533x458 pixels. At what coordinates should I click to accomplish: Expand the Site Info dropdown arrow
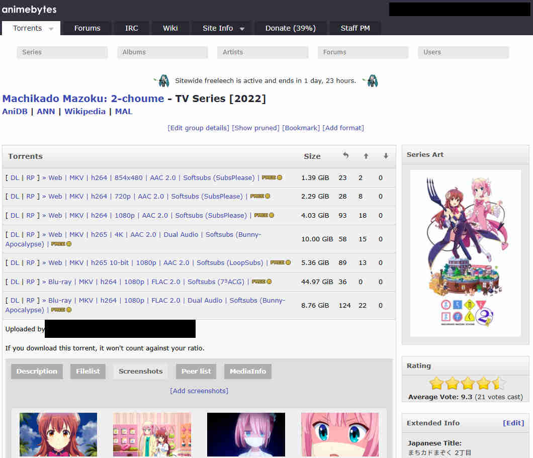pyautogui.click(x=242, y=29)
